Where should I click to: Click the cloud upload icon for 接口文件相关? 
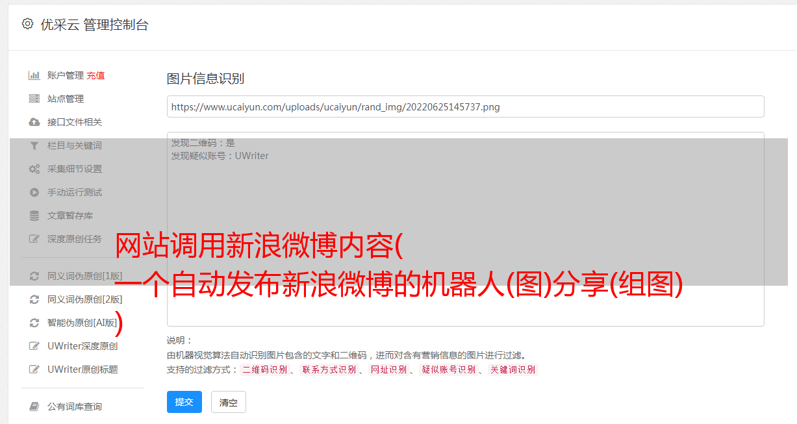point(34,122)
